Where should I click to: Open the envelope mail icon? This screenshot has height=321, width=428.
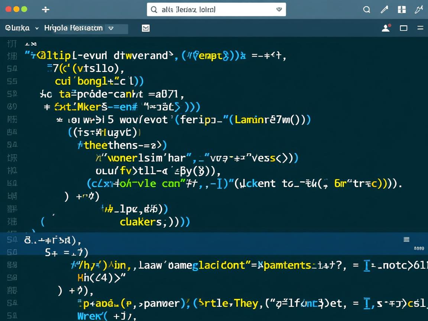tap(146, 28)
